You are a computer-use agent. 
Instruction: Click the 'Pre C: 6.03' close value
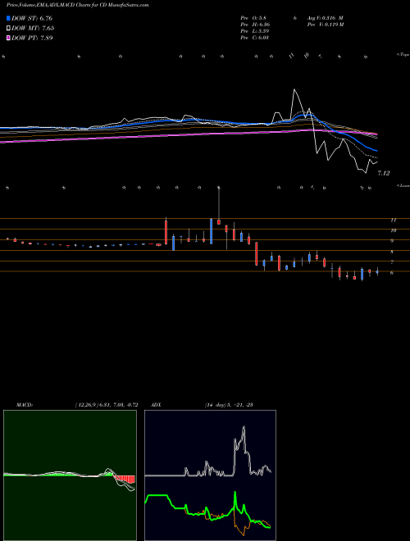coord(255,38)
